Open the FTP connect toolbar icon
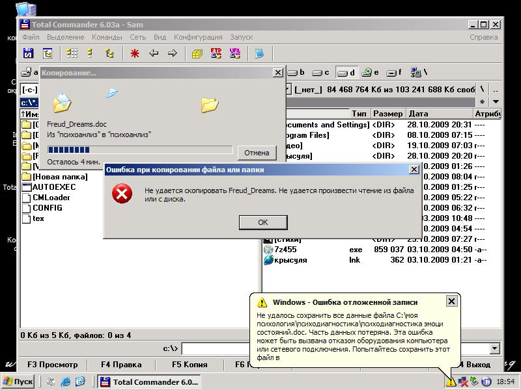This screenshot has width=521, height=390. pyautogui.click(x=216, y=53)
